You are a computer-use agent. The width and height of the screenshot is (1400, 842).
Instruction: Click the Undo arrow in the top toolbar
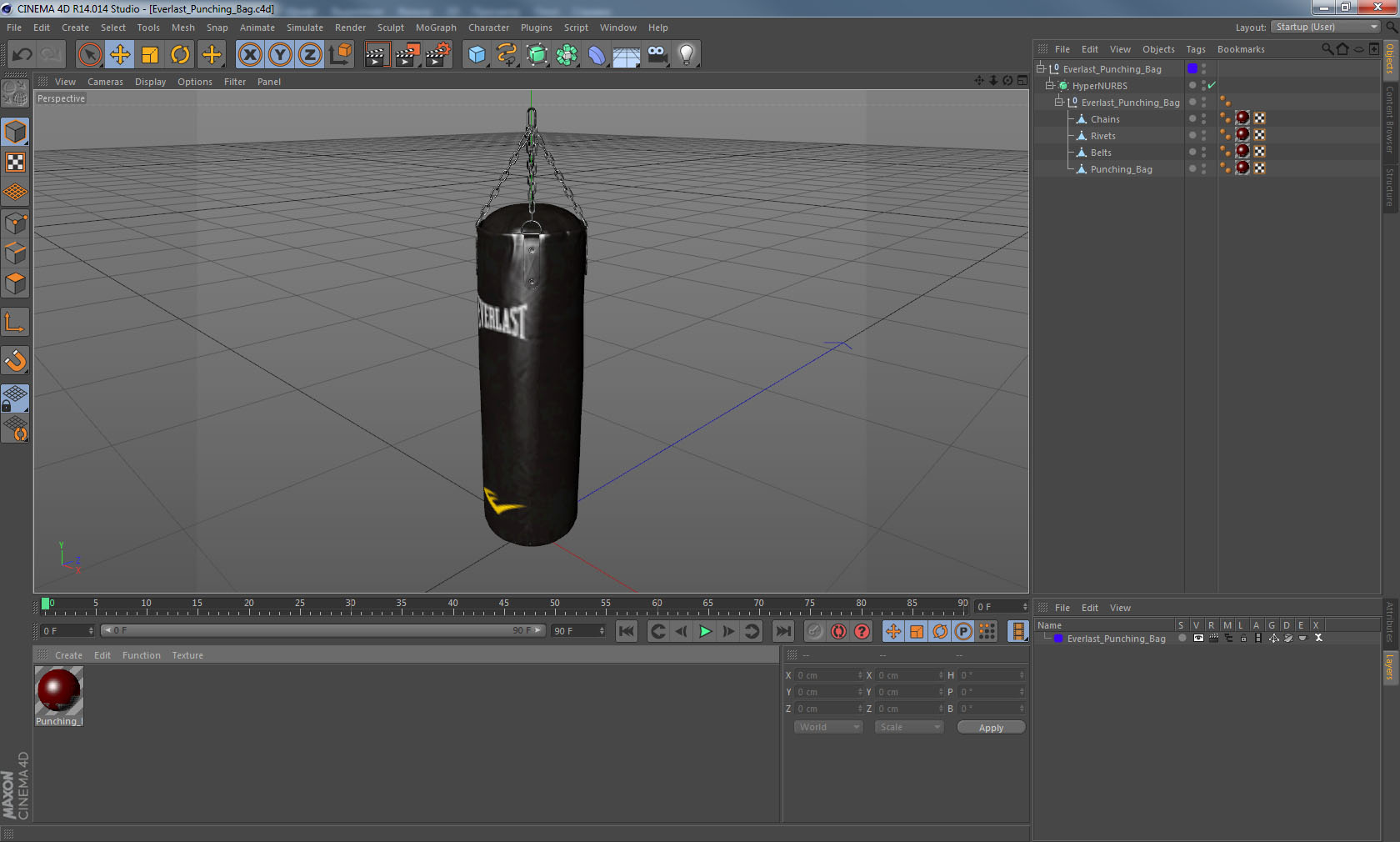coord(22,55)
